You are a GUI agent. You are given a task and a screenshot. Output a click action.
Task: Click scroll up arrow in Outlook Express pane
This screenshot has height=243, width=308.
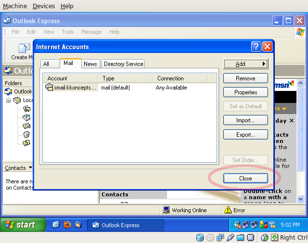[x=300, y=83]
